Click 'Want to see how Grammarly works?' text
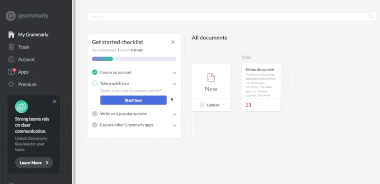Viewport: 380px width, 184px height. [x=131, y=91]
